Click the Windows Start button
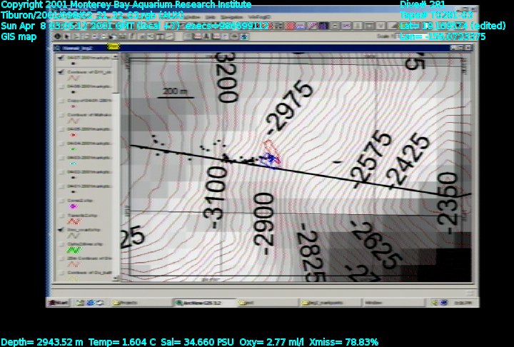This screenshot has width=514, height=347. click(59, 302)
